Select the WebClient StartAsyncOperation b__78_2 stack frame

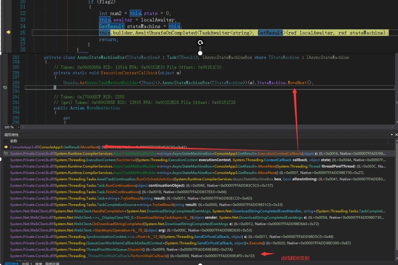pyautogui.click(x=198, y=230)
